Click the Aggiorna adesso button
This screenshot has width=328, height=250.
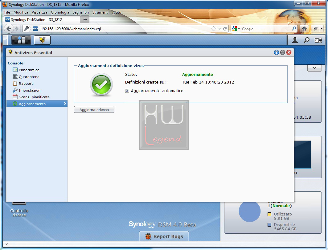pos(94,110)
